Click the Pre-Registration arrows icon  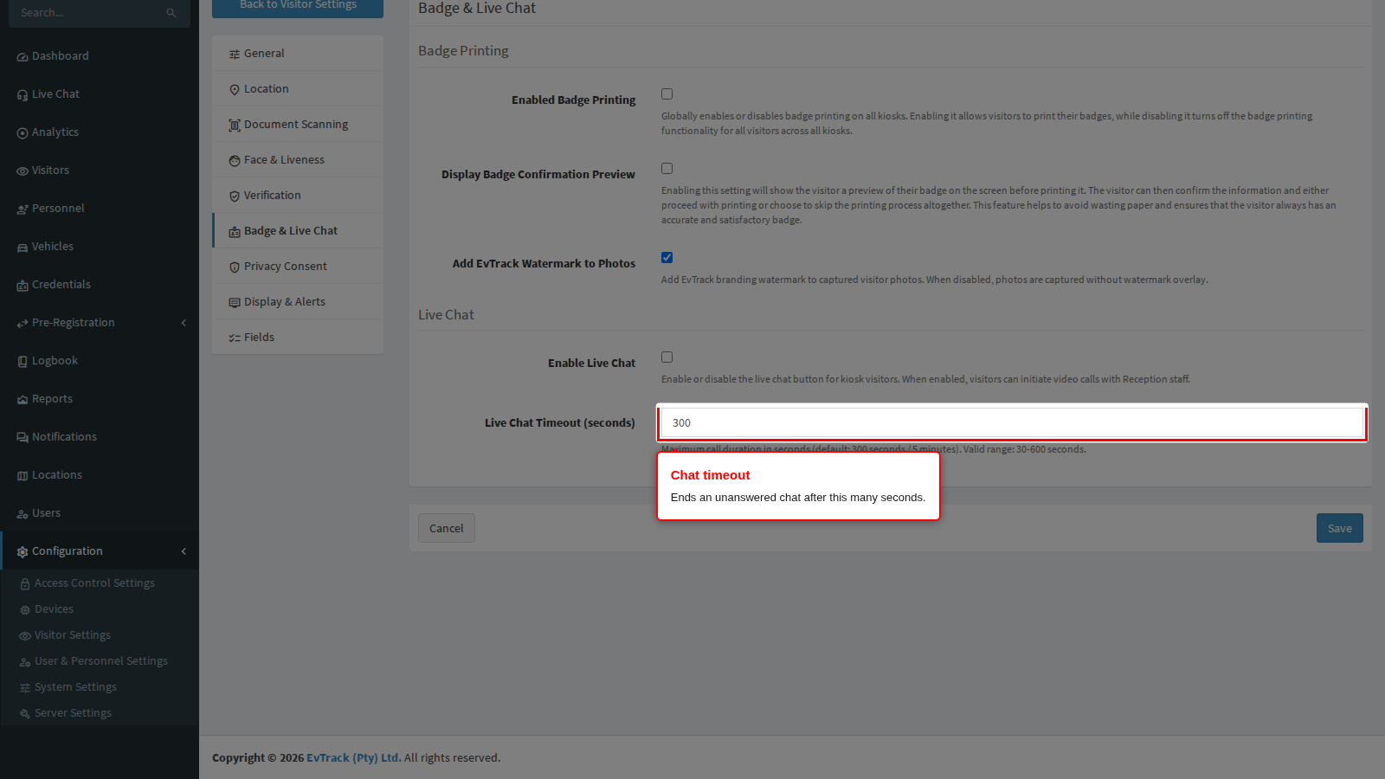point(23,324)
